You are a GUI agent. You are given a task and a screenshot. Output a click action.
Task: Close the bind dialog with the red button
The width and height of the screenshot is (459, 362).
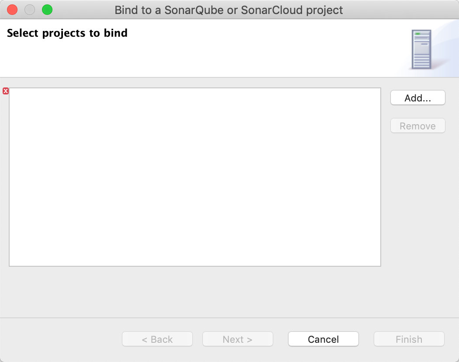[12, 10]
